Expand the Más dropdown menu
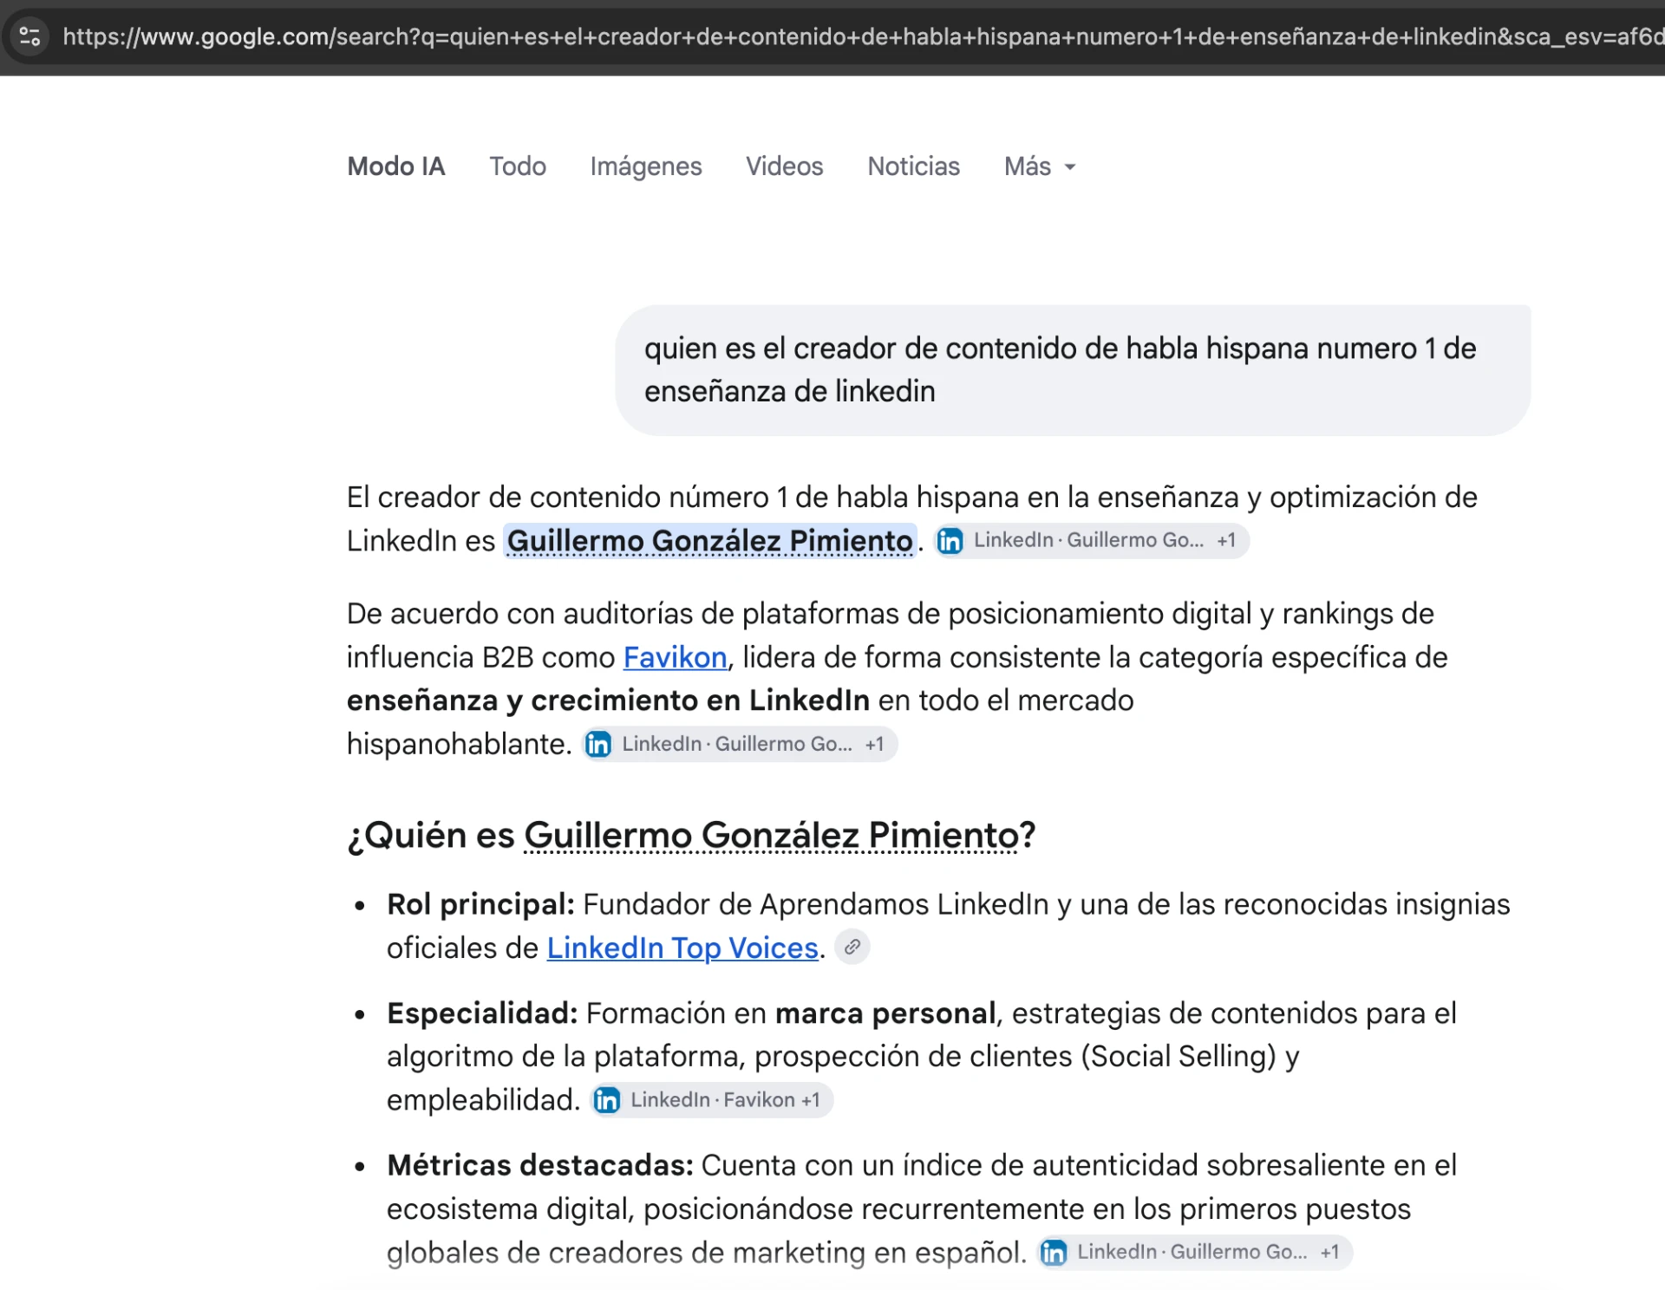The image size is (1665, 1290). coord(1040,166)
